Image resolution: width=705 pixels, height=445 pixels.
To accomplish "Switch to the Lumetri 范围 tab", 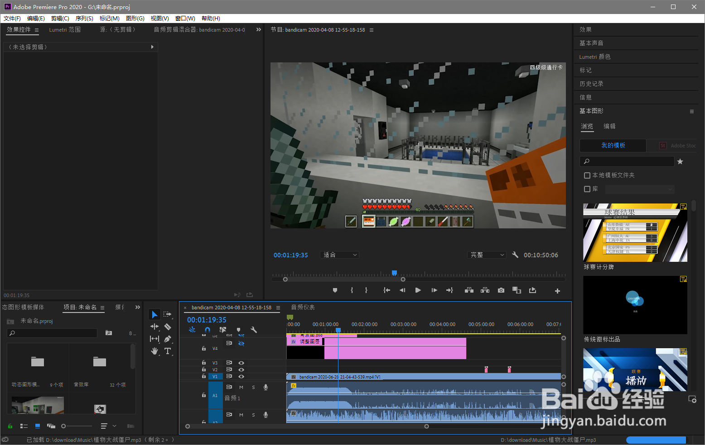I will point(65,30).
